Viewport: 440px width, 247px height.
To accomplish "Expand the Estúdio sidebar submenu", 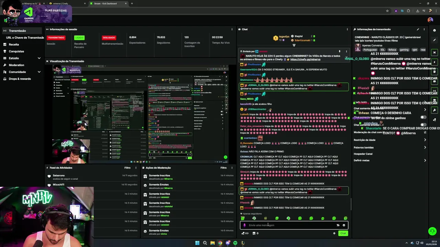I will coord(39,58).
